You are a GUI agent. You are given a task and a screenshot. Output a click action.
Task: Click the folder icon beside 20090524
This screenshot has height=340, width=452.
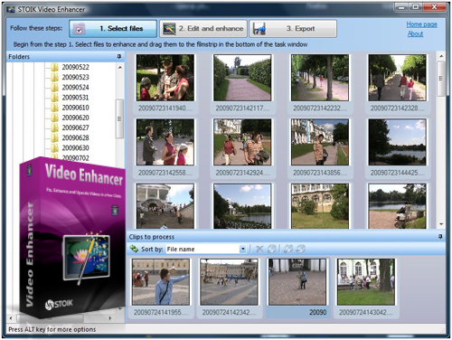pyautogui.click(x=54, y=87)
